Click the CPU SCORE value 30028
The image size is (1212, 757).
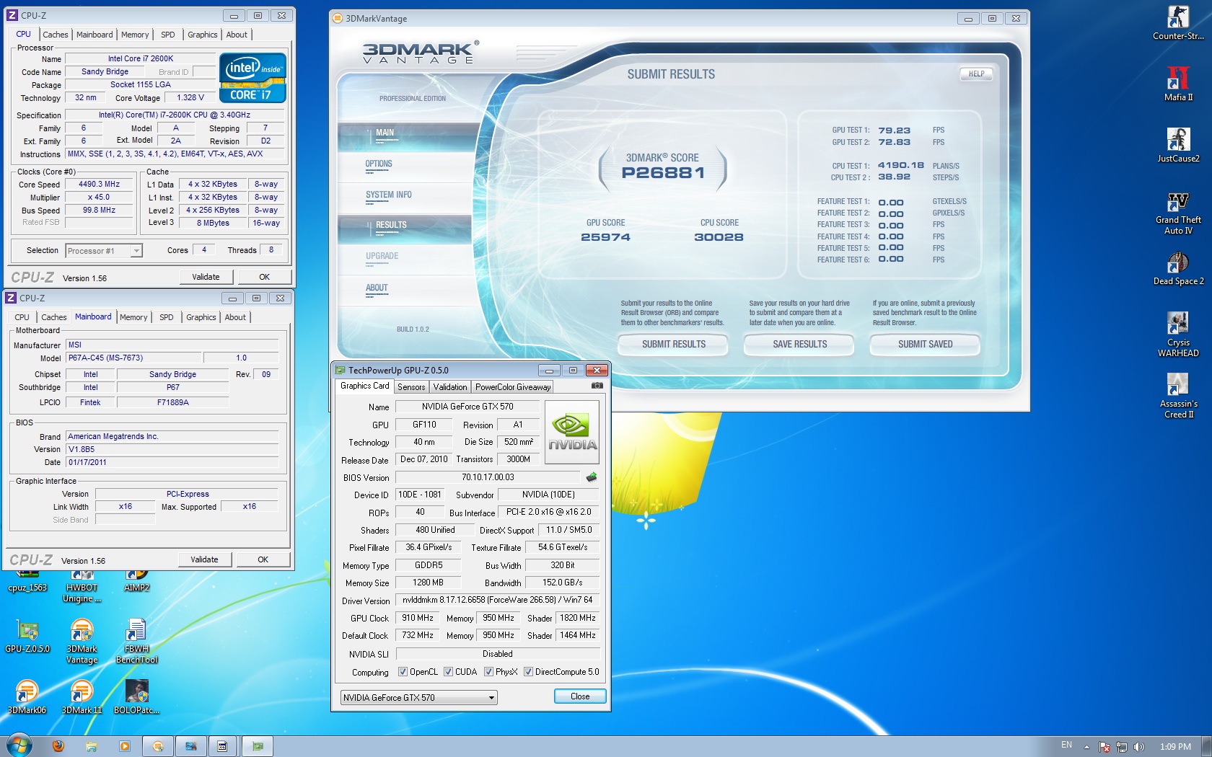pyautogui.click(x=719, y=237)
